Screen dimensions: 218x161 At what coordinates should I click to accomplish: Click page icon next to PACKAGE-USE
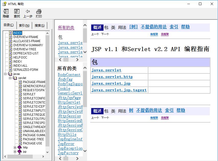[x=20, y=143]
